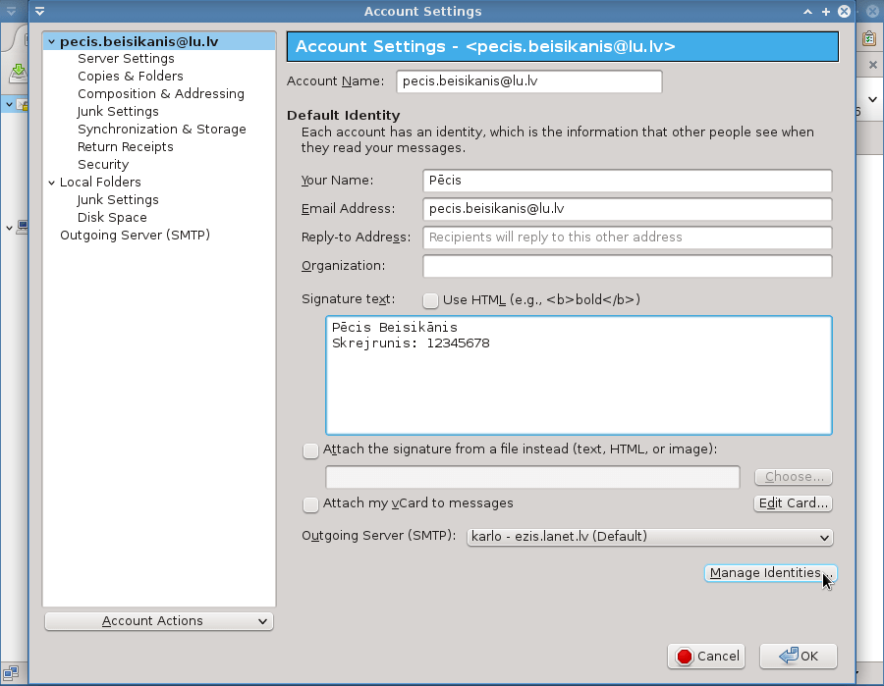The width and height of the screenshot is (884, 686).
Task: Expand the chevron in background window right side
Action: point(873,100)
